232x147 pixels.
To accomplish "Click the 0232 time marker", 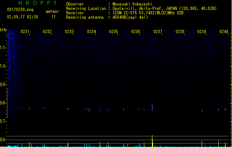I will tap(47, 32).
